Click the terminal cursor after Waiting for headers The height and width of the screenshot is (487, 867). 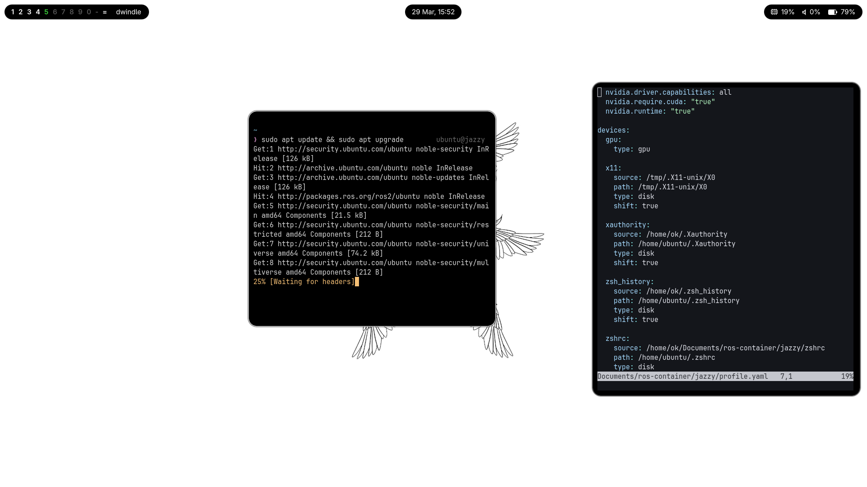(x=357, y=282)
